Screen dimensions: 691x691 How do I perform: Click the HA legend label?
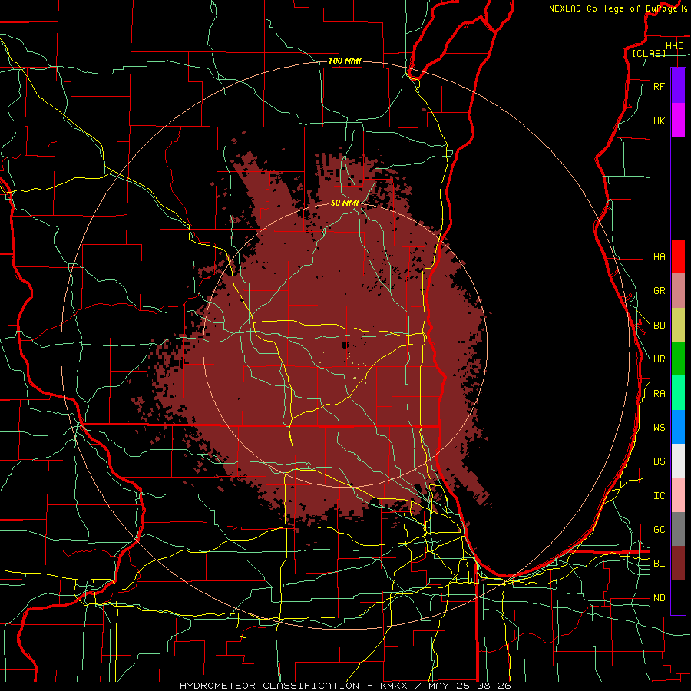pos(660,256)
